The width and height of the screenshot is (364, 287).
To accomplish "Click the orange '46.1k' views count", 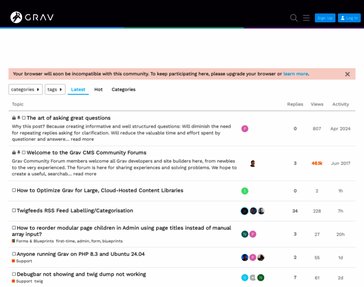I will pos(317,163).
